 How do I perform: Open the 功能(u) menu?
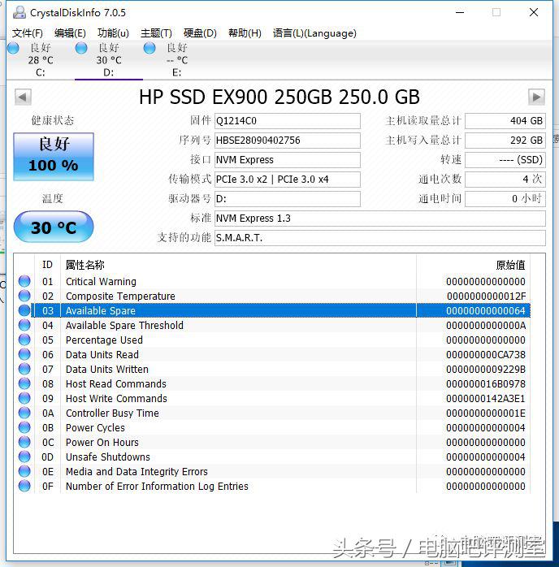coord(113,33)
